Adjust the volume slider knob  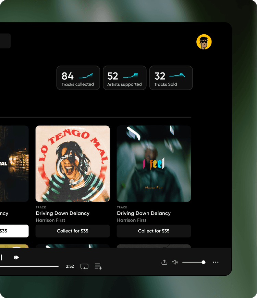(x=204, y=262)
